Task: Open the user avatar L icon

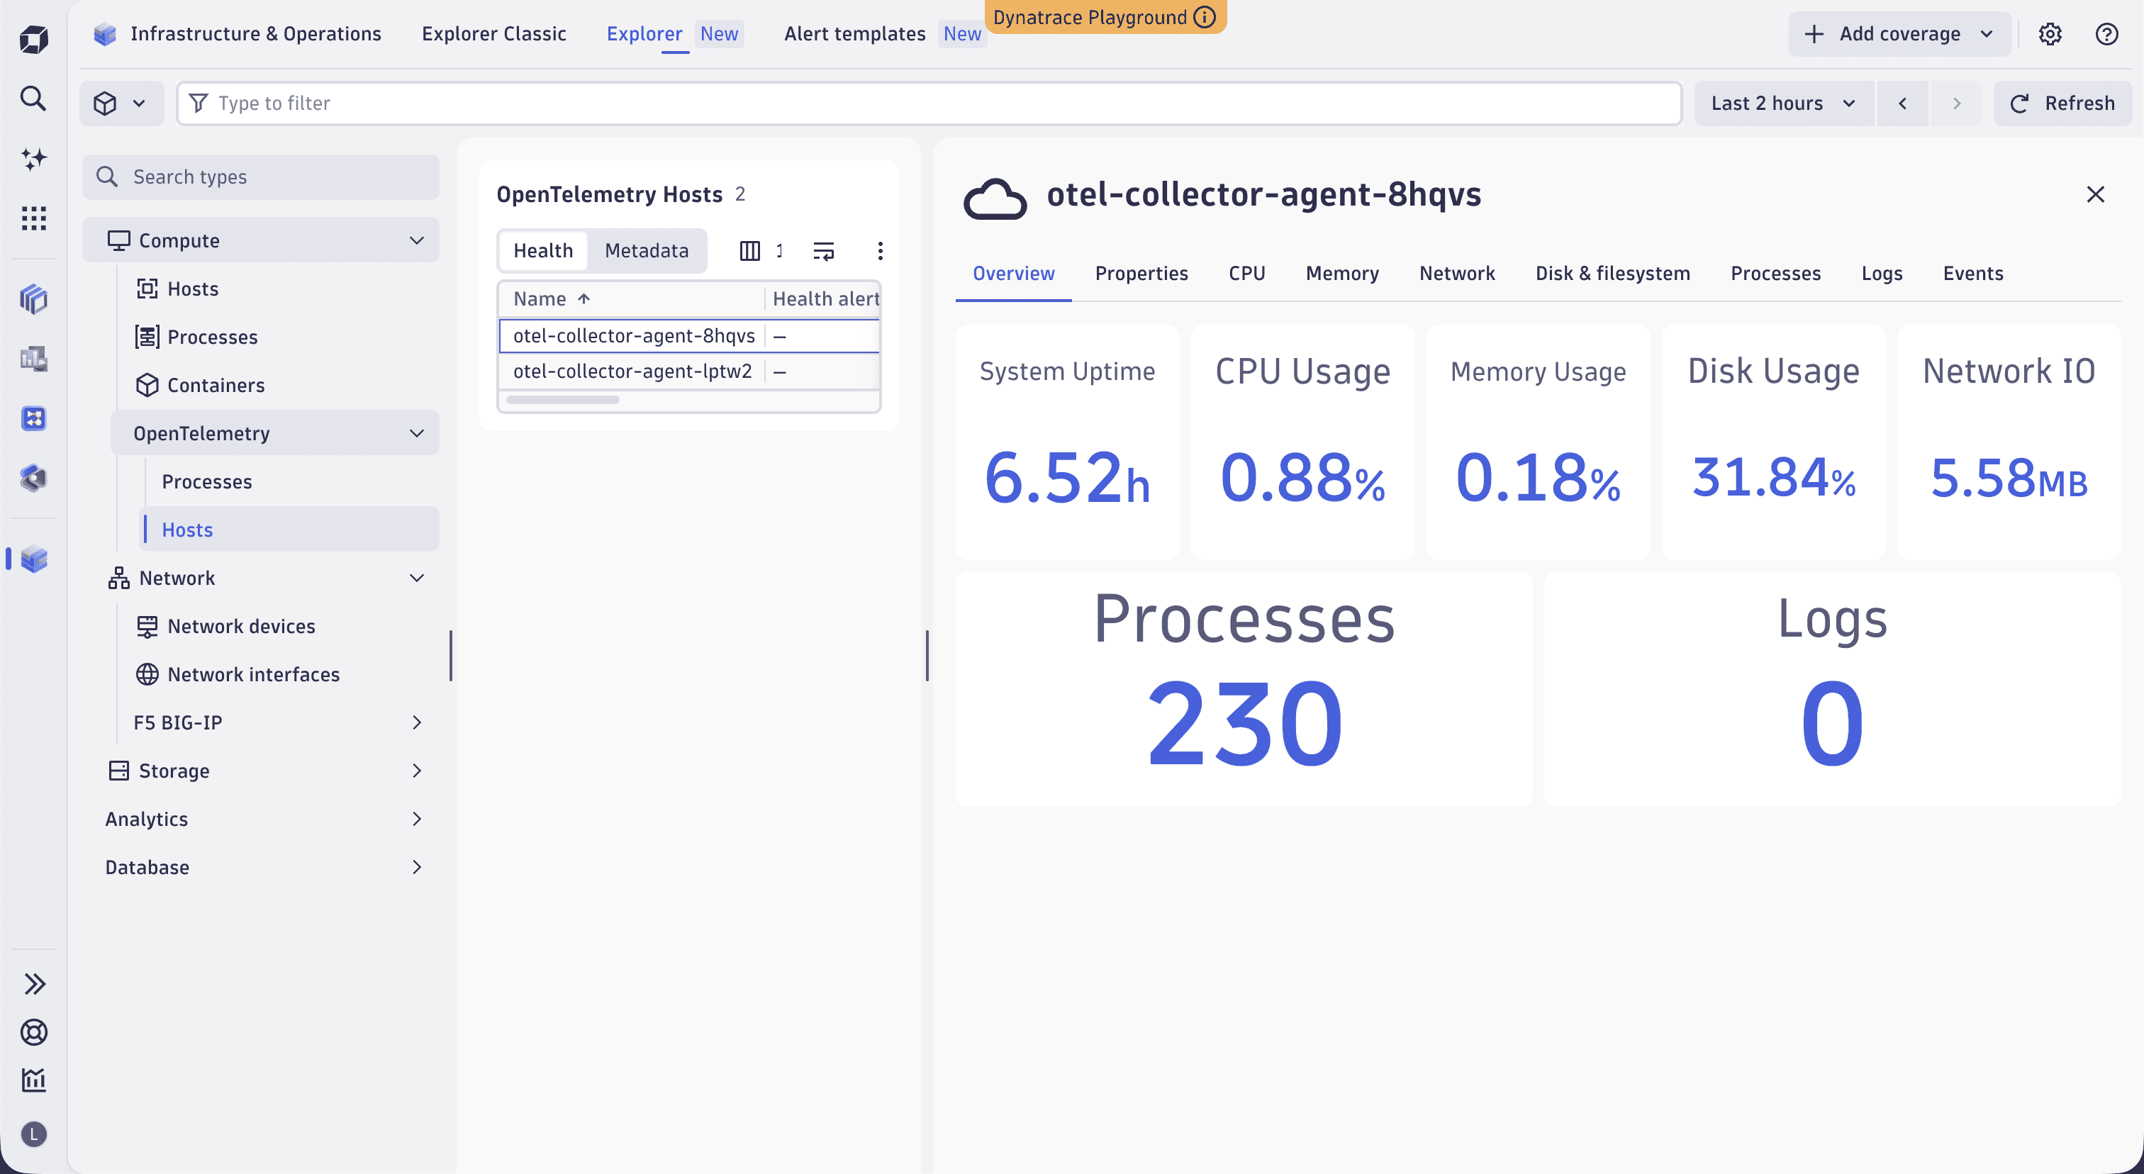Action: (x=33, y=1134)
